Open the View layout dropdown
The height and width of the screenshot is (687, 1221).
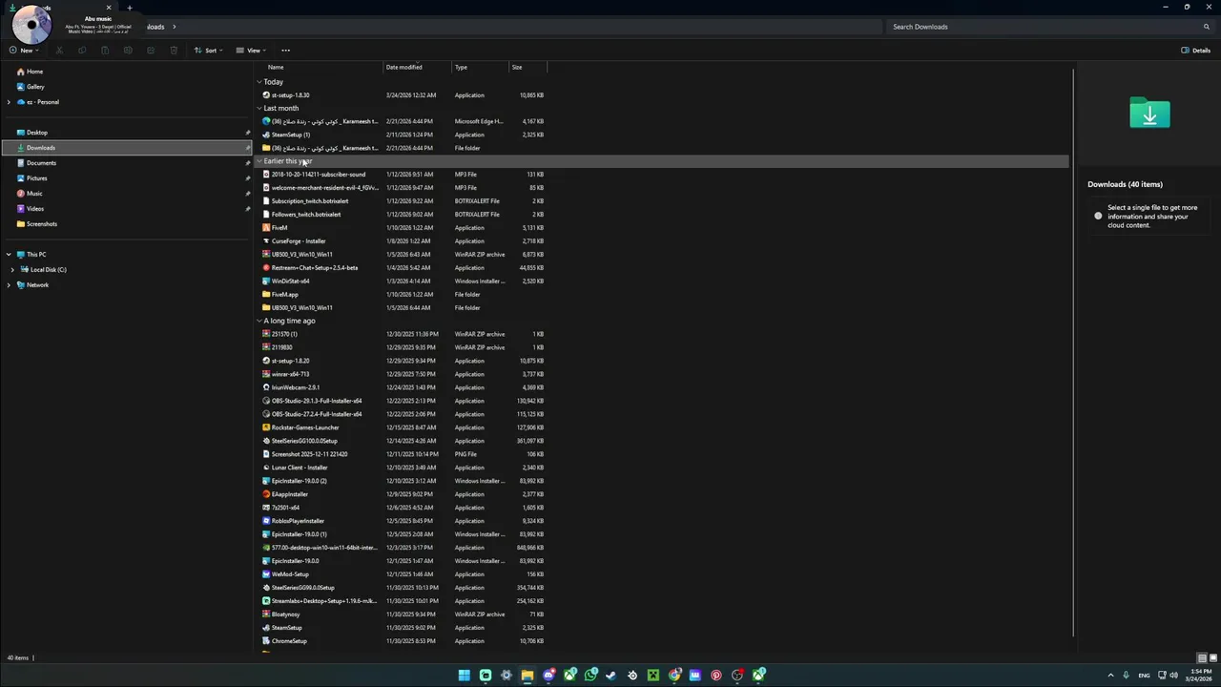click(250, 51)
